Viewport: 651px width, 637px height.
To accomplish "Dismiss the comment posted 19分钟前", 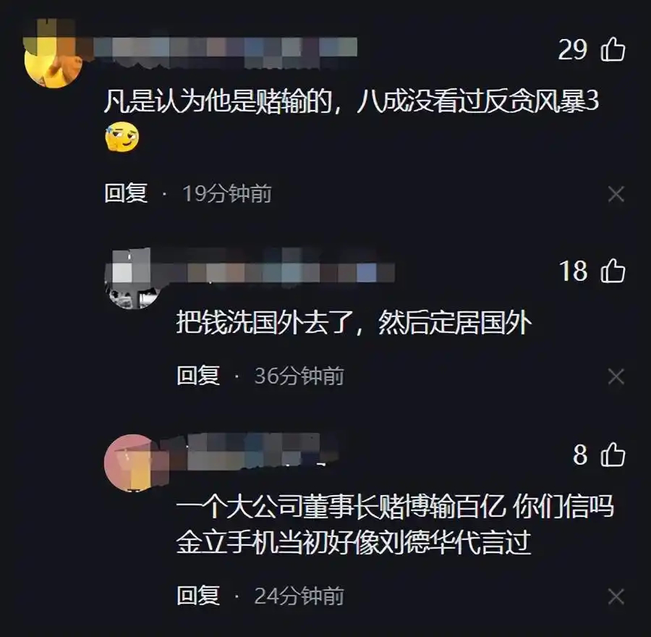I will 616,194.
